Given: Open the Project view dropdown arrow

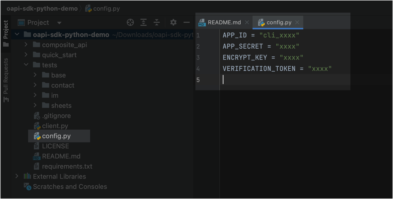Looking at the screenshot, I should (x=59, y=23).
